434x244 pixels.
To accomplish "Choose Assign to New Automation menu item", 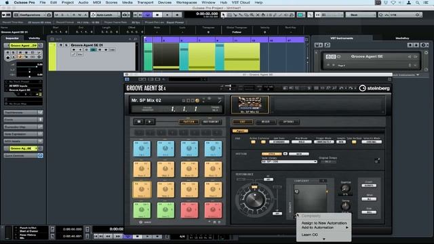I will (x=324, y=223).
